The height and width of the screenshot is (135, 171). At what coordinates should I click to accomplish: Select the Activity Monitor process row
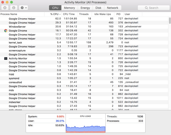tap(84, 59)
